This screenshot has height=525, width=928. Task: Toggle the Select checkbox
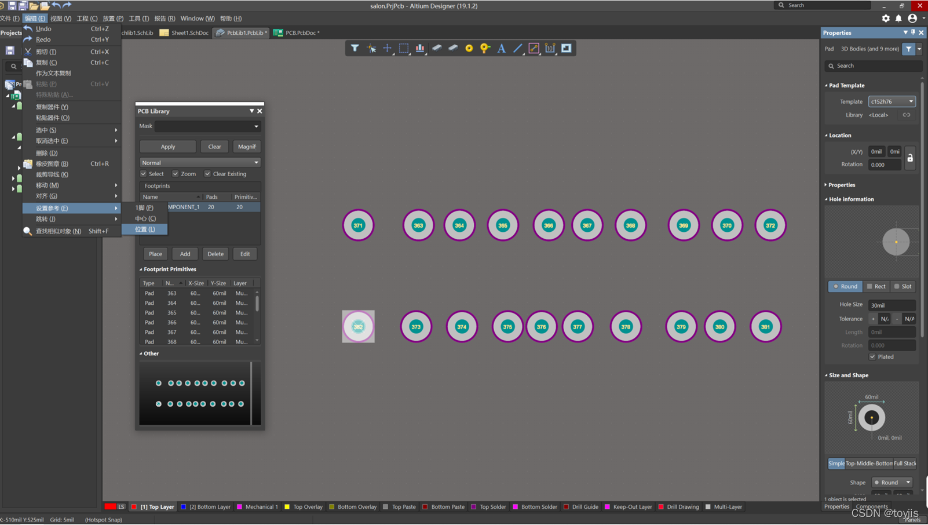(x=144, y=174)
